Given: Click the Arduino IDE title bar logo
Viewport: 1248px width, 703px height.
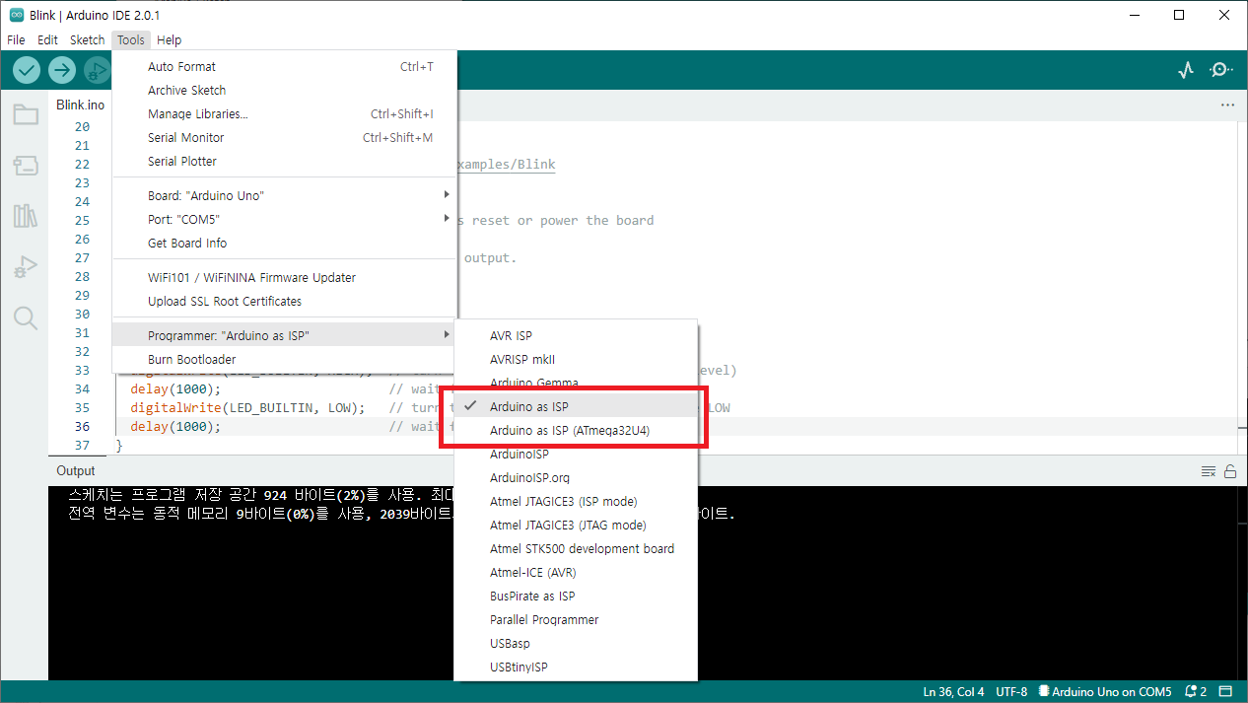Looking at the screenshot, I should tap(17, 16).
